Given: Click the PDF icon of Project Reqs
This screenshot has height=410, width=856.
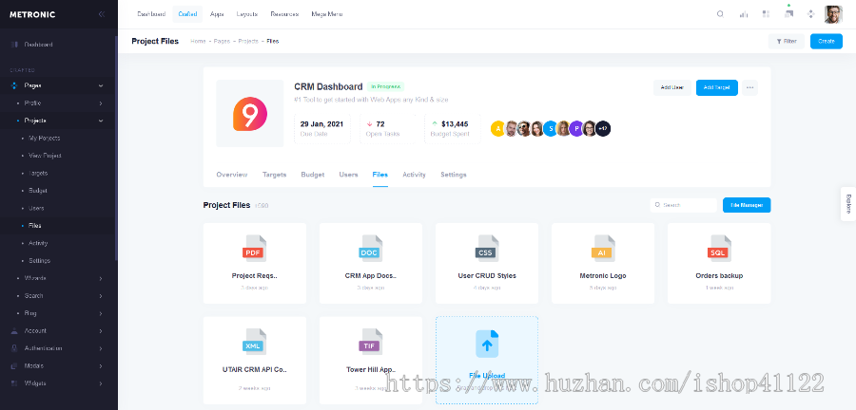Looking at the screenshot, I should 254,249.
